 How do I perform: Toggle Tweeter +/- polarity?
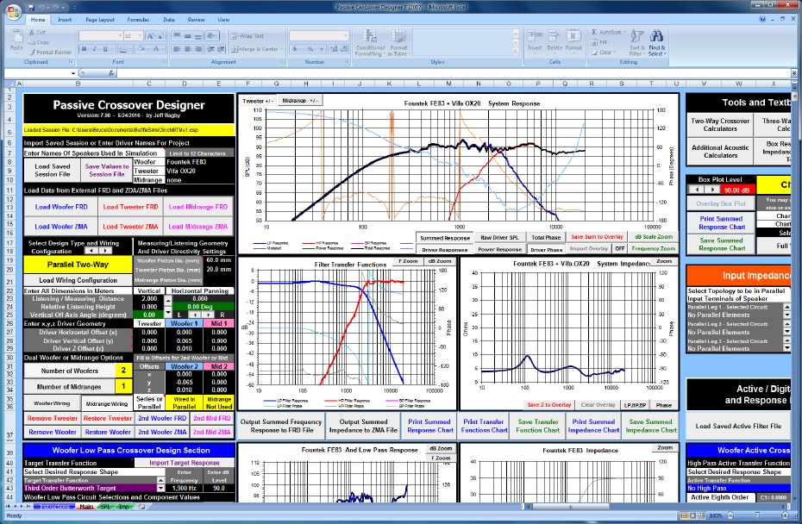pyautogui.click(x=259, y=101)
